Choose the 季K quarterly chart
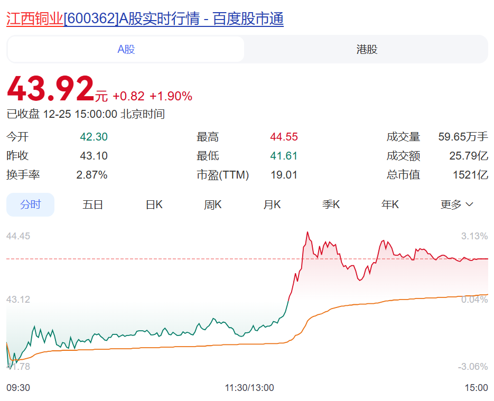Viewport: 494px width, 401px height. pyautogui.click(x=331, y=204)
